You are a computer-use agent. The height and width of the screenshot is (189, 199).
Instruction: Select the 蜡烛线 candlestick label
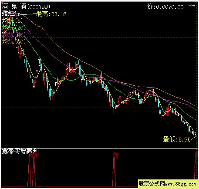coord(11,13)
